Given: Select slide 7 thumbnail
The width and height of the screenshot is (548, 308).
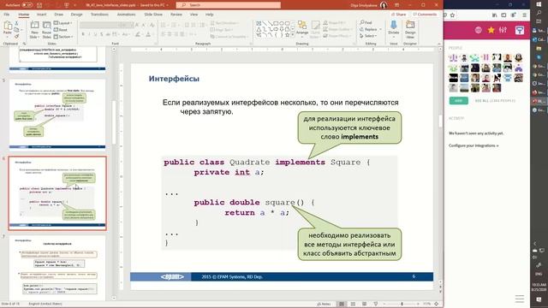Looking at the screenshot, I should click(x=57, y=268).
